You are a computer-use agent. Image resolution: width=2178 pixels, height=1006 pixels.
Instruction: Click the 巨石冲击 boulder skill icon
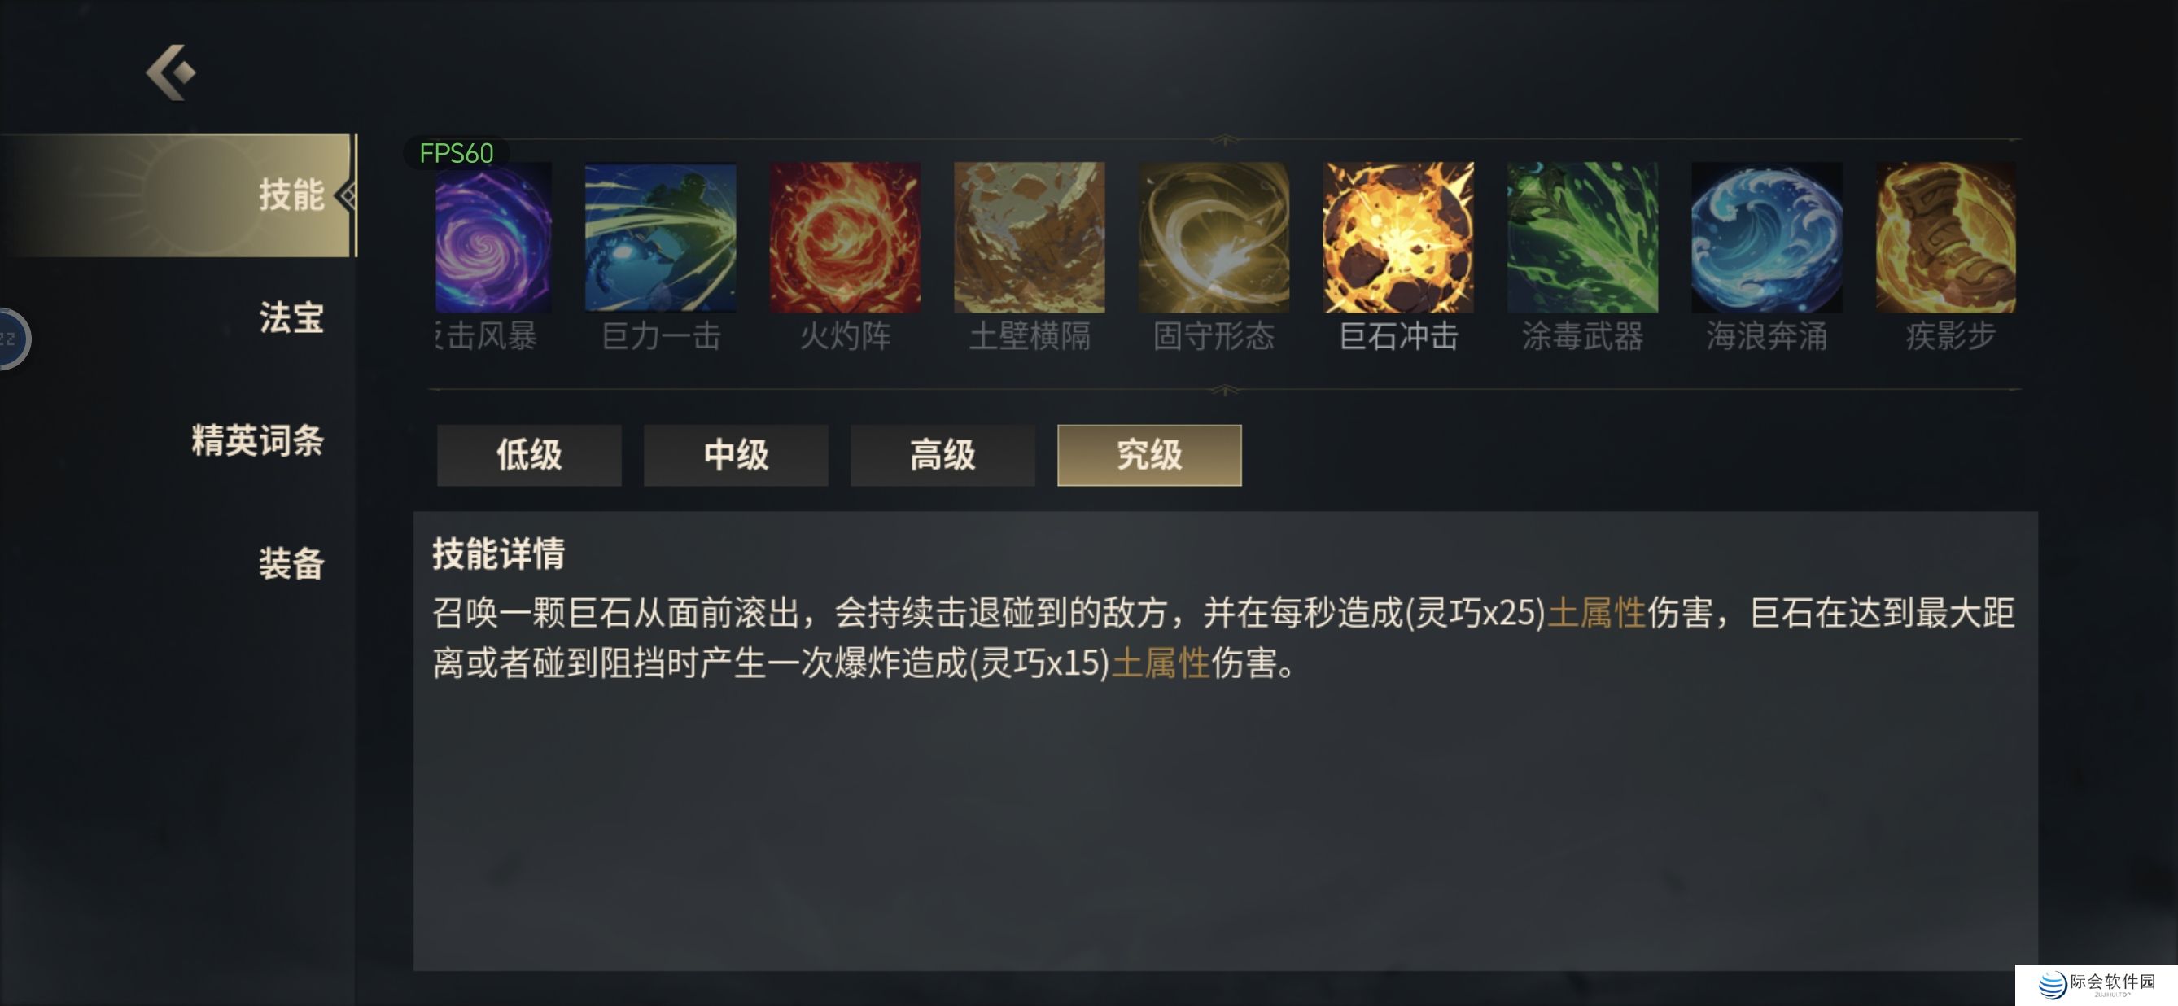coord(1397,238)
